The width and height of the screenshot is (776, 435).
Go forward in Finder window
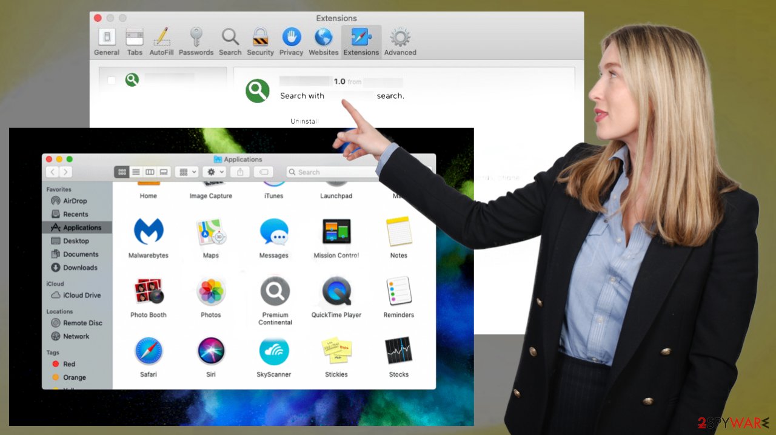66,172
